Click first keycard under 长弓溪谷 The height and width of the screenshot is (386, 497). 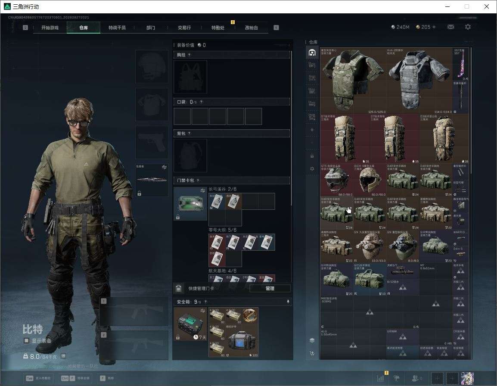pyautogui.click(x=217, y=201)
